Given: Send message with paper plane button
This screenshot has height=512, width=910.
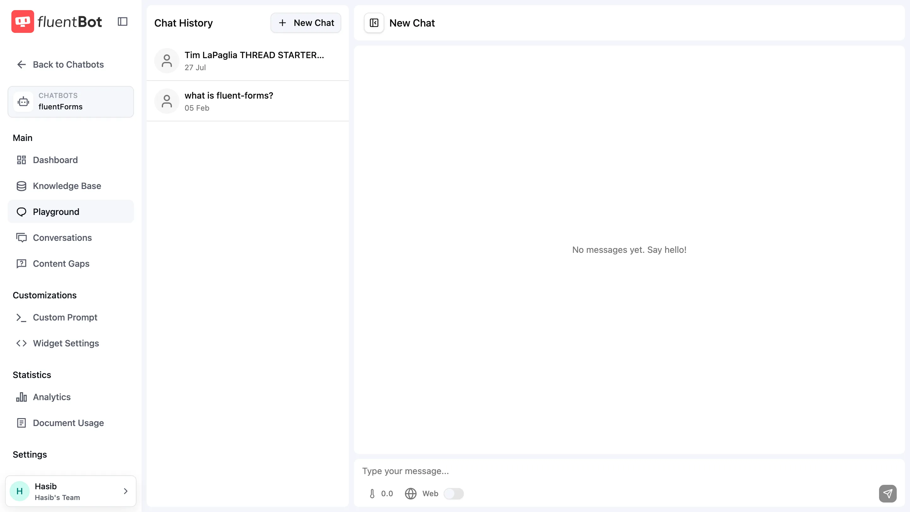Looking at the screenshot, I should [x=887, y=493].
